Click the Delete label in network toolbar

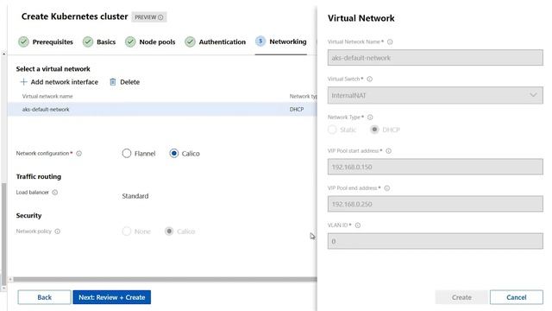point(130,82)
